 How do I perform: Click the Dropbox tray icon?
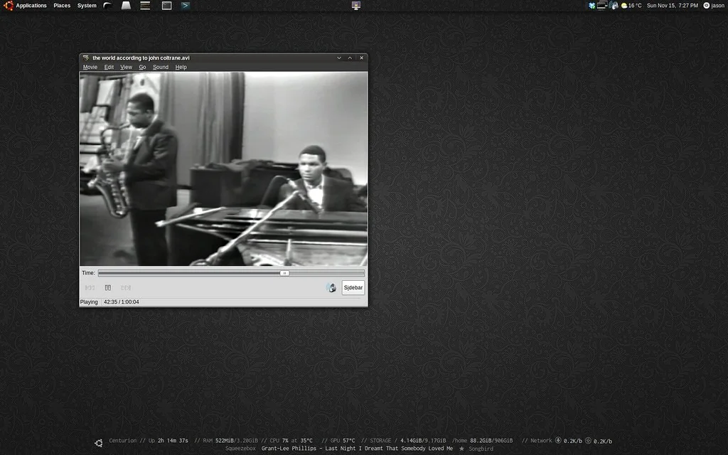tap(592, 6)
